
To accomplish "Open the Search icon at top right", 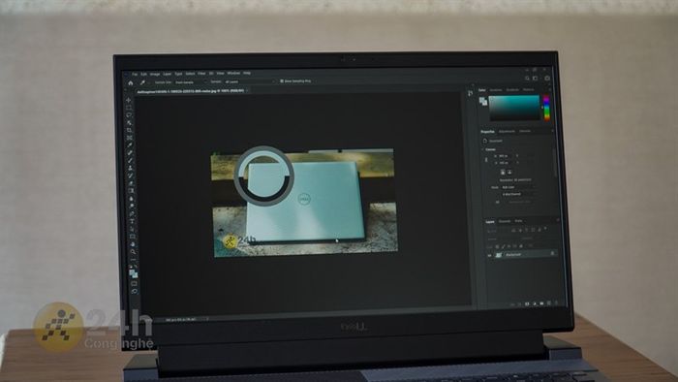I will tap(527, 79).
